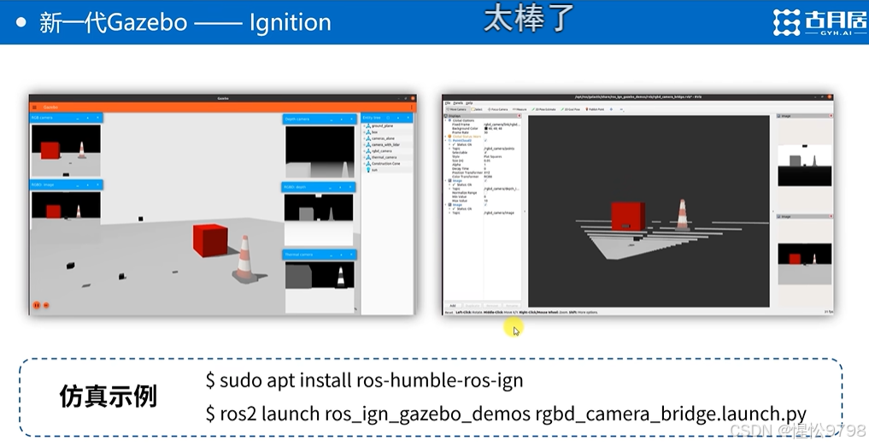Open the RViz Panels menu

click(x=458, y=103)
